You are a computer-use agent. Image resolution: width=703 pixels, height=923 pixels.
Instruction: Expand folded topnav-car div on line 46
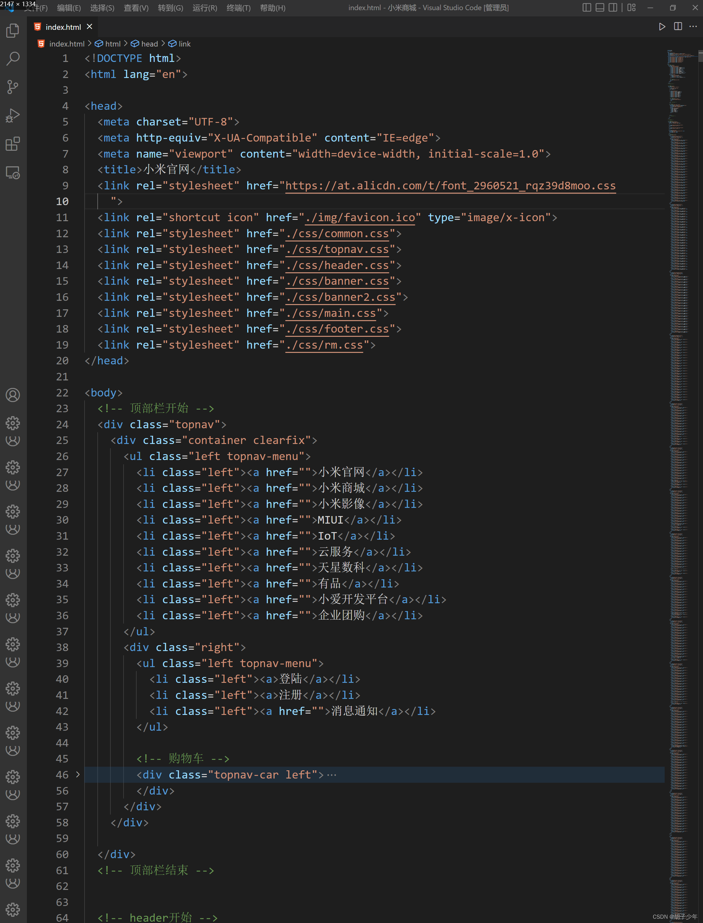[78, 775]
